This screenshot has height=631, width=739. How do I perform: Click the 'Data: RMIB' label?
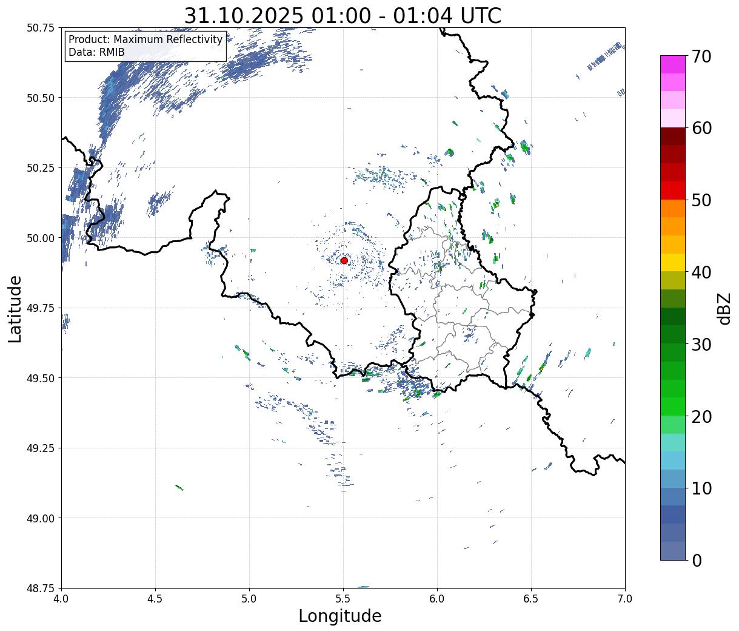(96, 53)
